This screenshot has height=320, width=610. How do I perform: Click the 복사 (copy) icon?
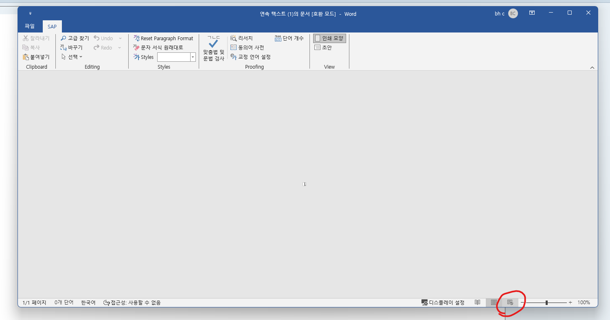click(26, 48)
